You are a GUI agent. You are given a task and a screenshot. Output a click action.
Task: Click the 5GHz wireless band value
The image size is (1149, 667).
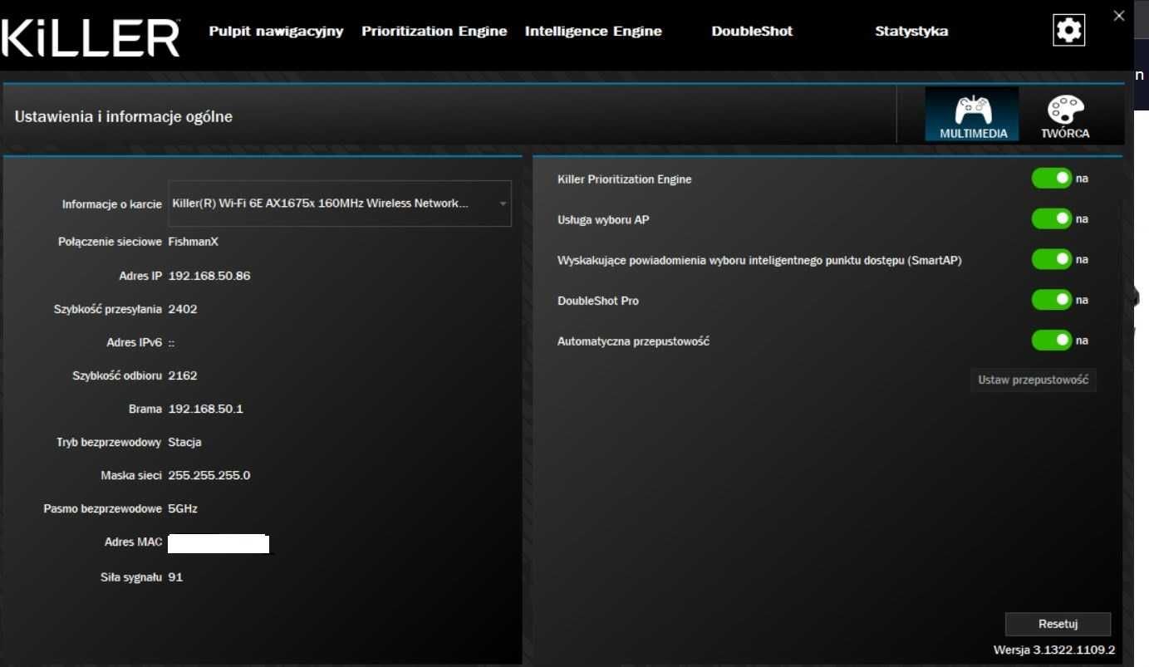click(183, 508)
